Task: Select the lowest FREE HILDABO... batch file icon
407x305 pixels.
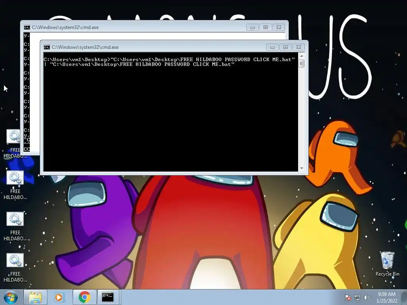Action: 15,268
